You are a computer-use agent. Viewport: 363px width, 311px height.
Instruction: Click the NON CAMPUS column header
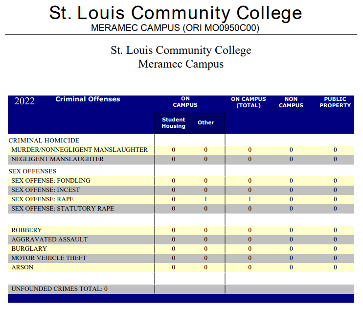(291, 102)
